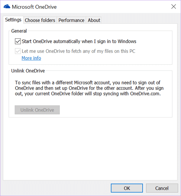Click the 'Microsoft OneDrive' window title text
The height and width of the screenshot is (196, 181).
coord(34,7)
